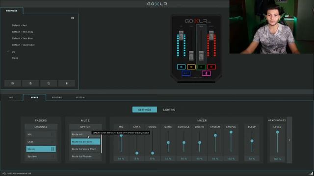Click the Sample mixer slider handle
Viewport: 314px width, 176px height.
click(231, 132)
